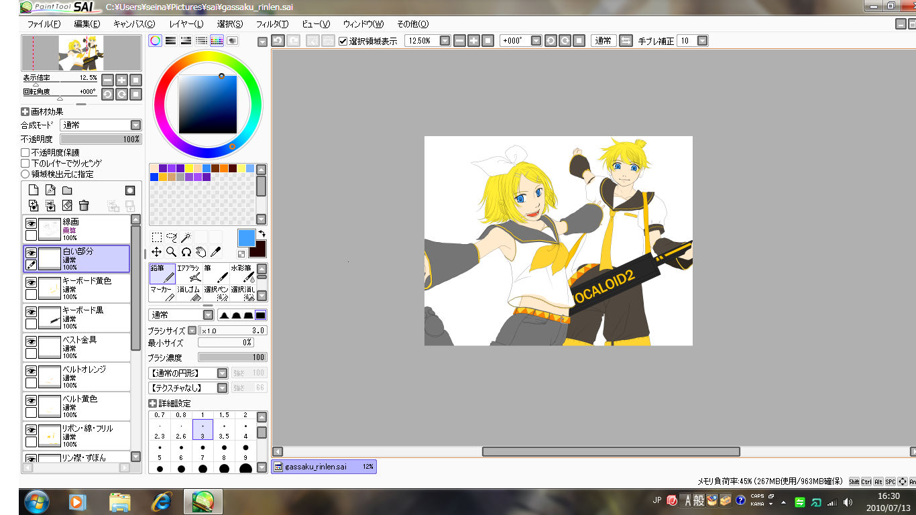The height and width of the screenshot is (515, 916).
Task: Select the rectangular selection tool
Action: [x=156, y=237]
